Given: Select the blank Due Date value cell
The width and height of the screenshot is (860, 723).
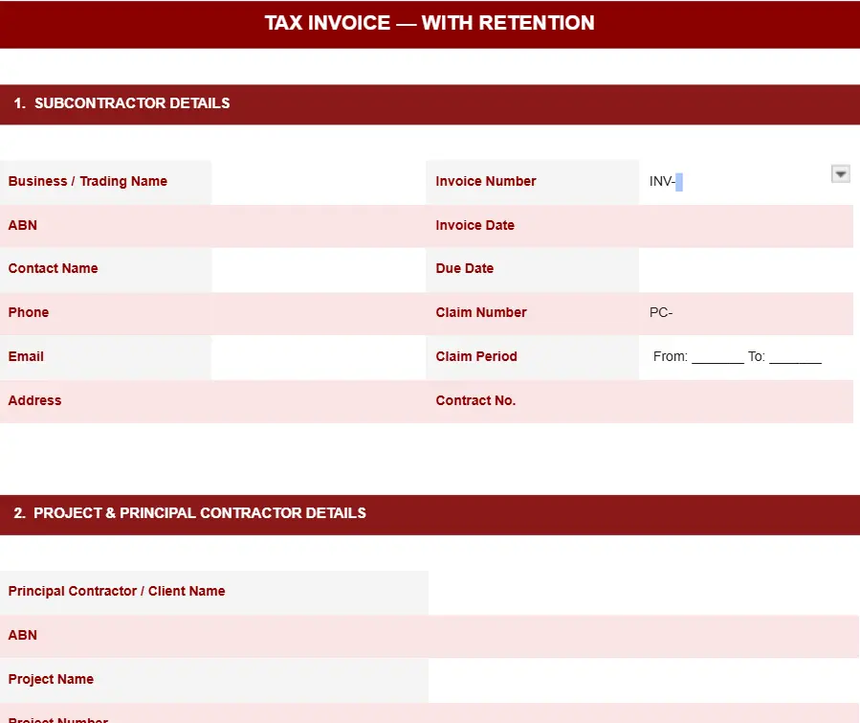Looking at the screenshot, I should [x=745, y=269].
